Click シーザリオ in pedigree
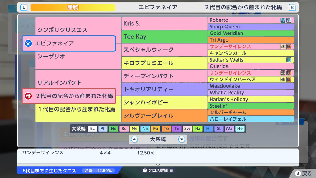Screen dimensions: 316x178 51,56
